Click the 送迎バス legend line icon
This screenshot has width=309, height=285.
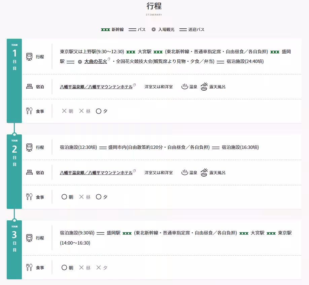[x=183, y=30]
